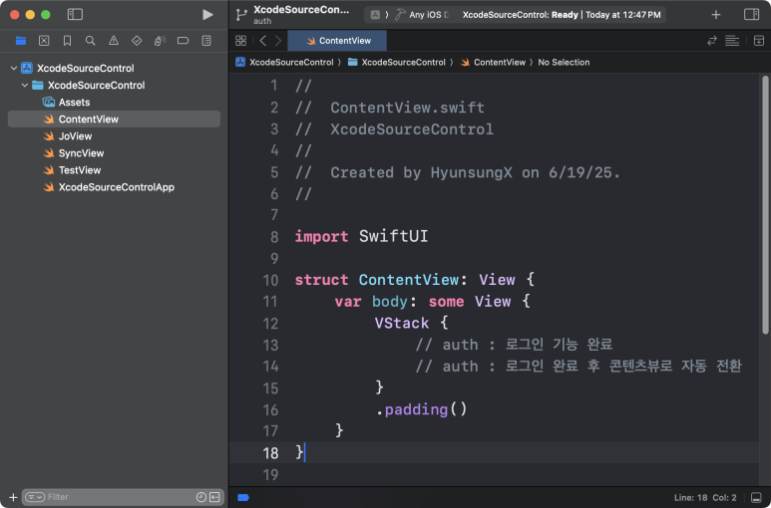Toggle recently modified files filter
The height and width of the screenshot is (508, 771).
201,497
